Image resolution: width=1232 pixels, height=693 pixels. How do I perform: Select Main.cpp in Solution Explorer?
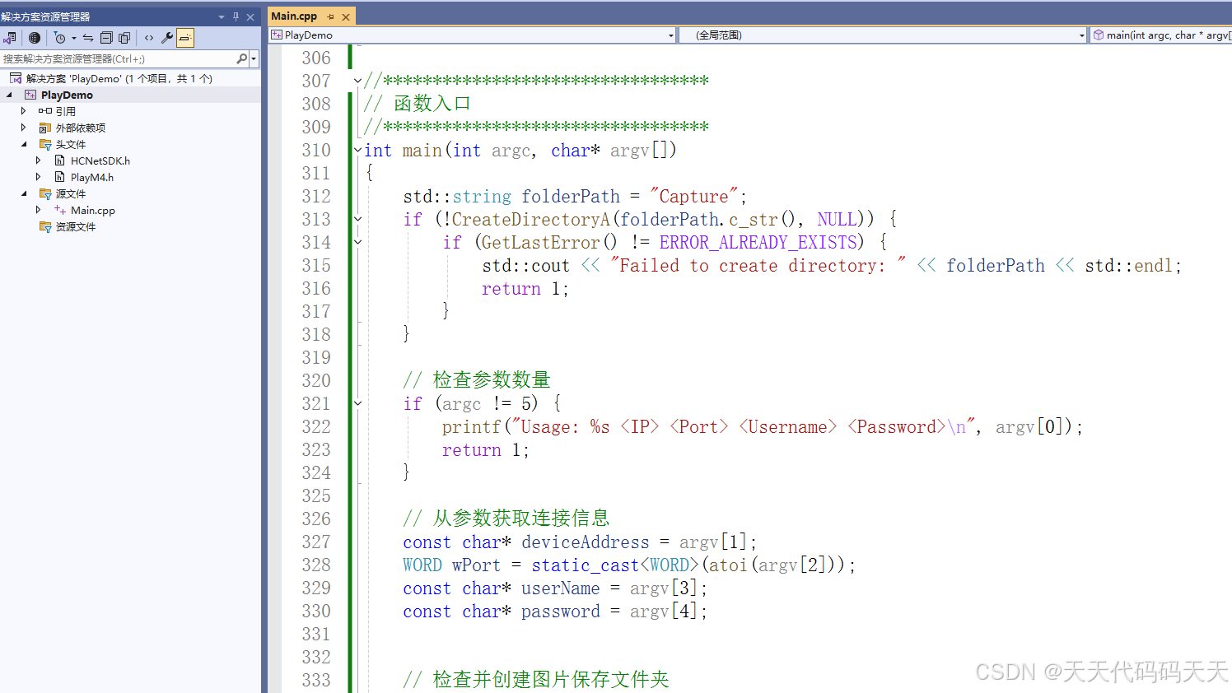point(93,210)
